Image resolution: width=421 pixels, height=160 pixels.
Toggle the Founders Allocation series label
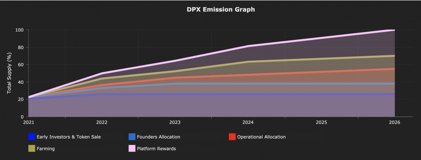(158, 137)
